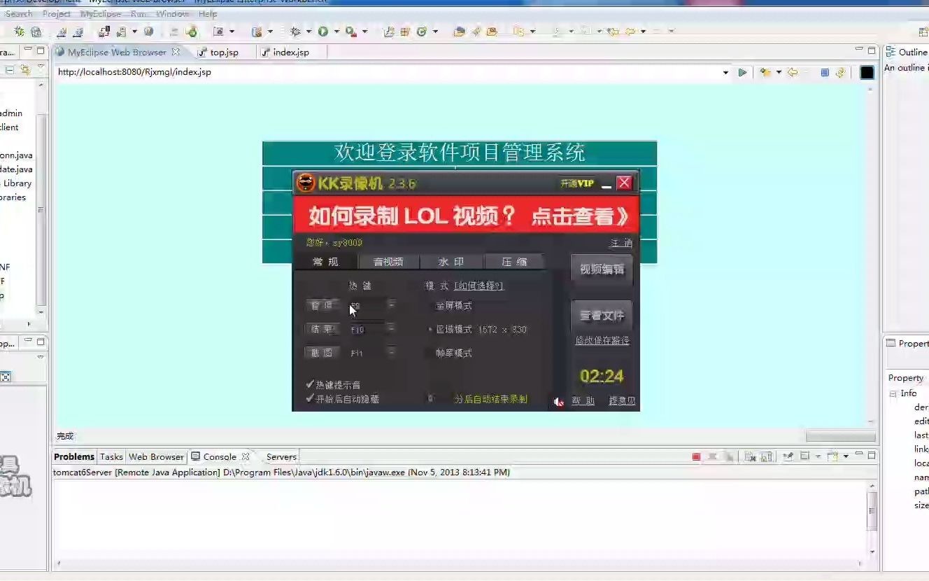This screenshot has height=581, width=929.
Task: Open the end hotkey F10 dropdown
Action: tap(391, 329)
